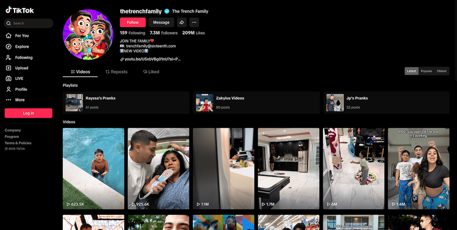Open the LIVE section

click(19, 78)
